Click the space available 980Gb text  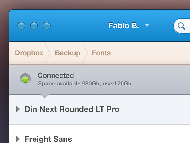tap(85, 84)
